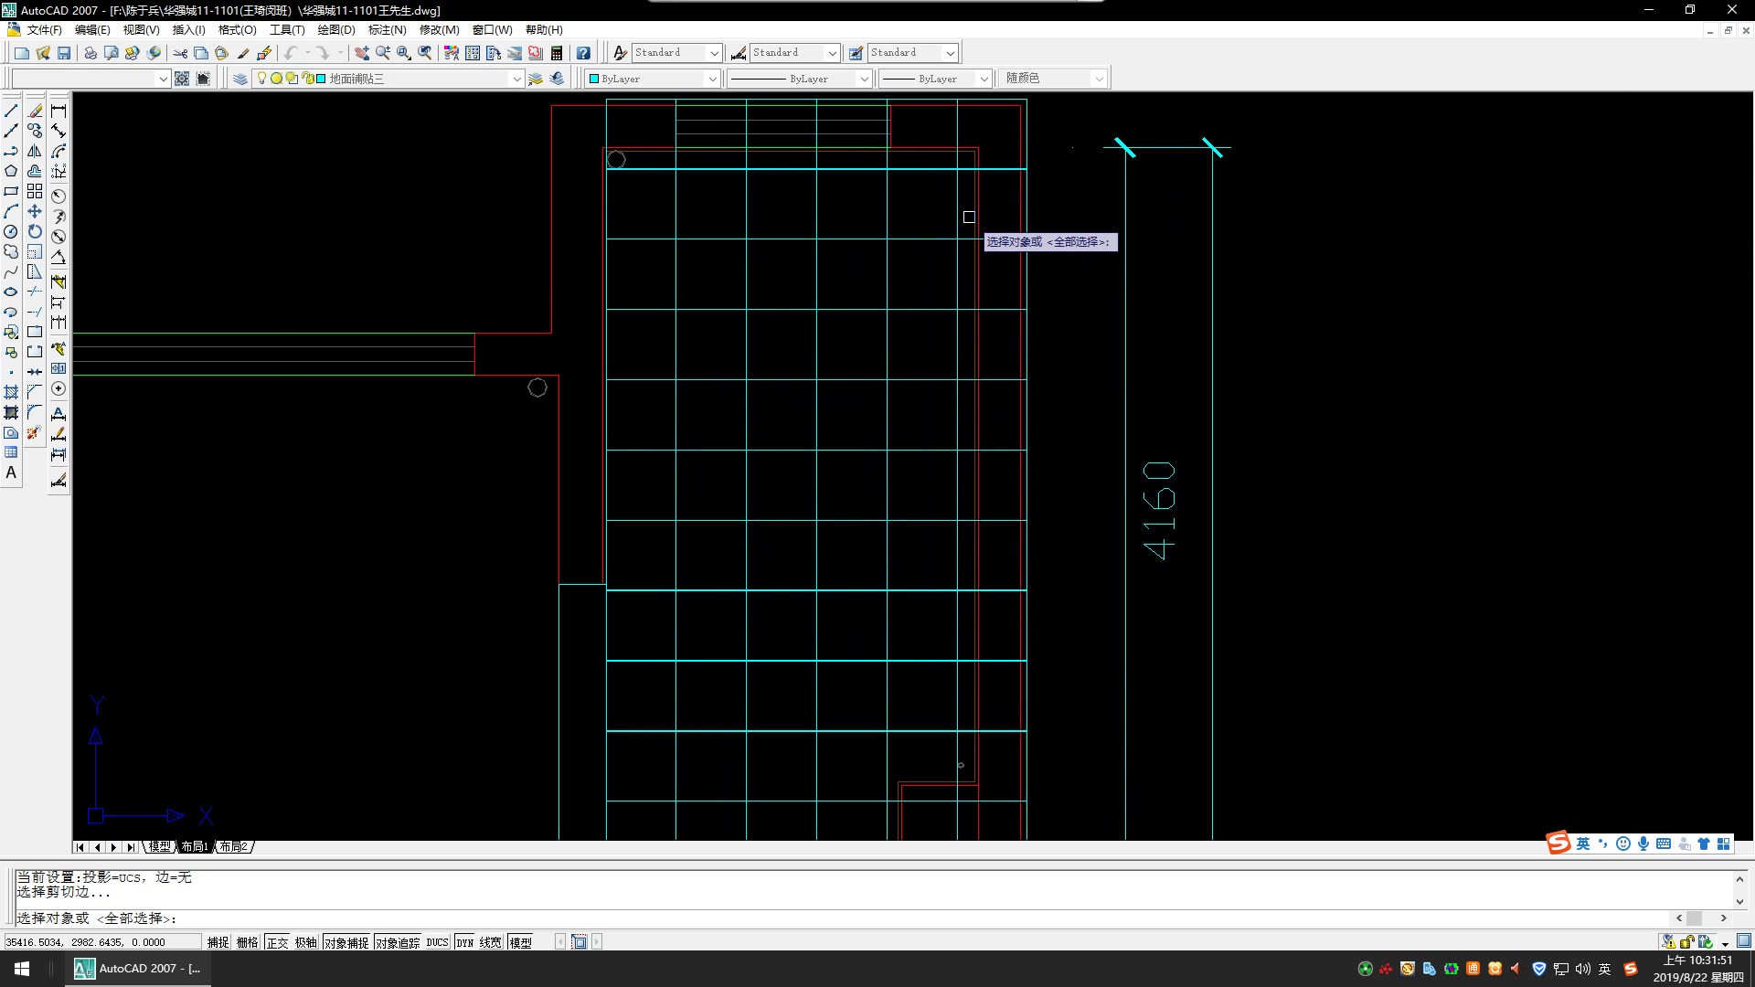Toggle 对象捕捉 object snap in status bar
The height and width of the screenshot is (987, 1755).
346,942
